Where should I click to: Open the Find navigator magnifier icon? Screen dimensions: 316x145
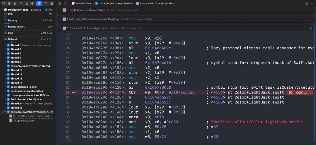coord(21,3)
